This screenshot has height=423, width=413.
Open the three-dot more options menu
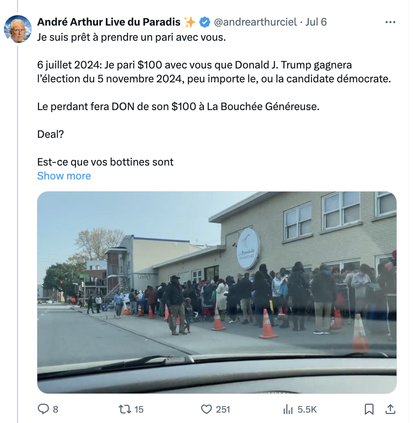(390, 22)
